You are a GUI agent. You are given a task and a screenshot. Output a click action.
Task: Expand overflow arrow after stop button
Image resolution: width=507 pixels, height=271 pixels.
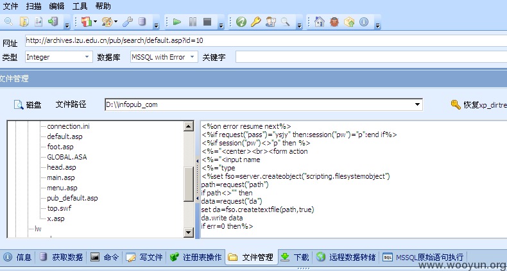click(221, 26)
